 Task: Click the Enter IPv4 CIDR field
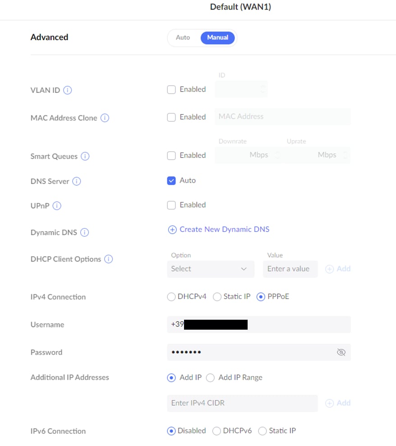click(242, 403)
